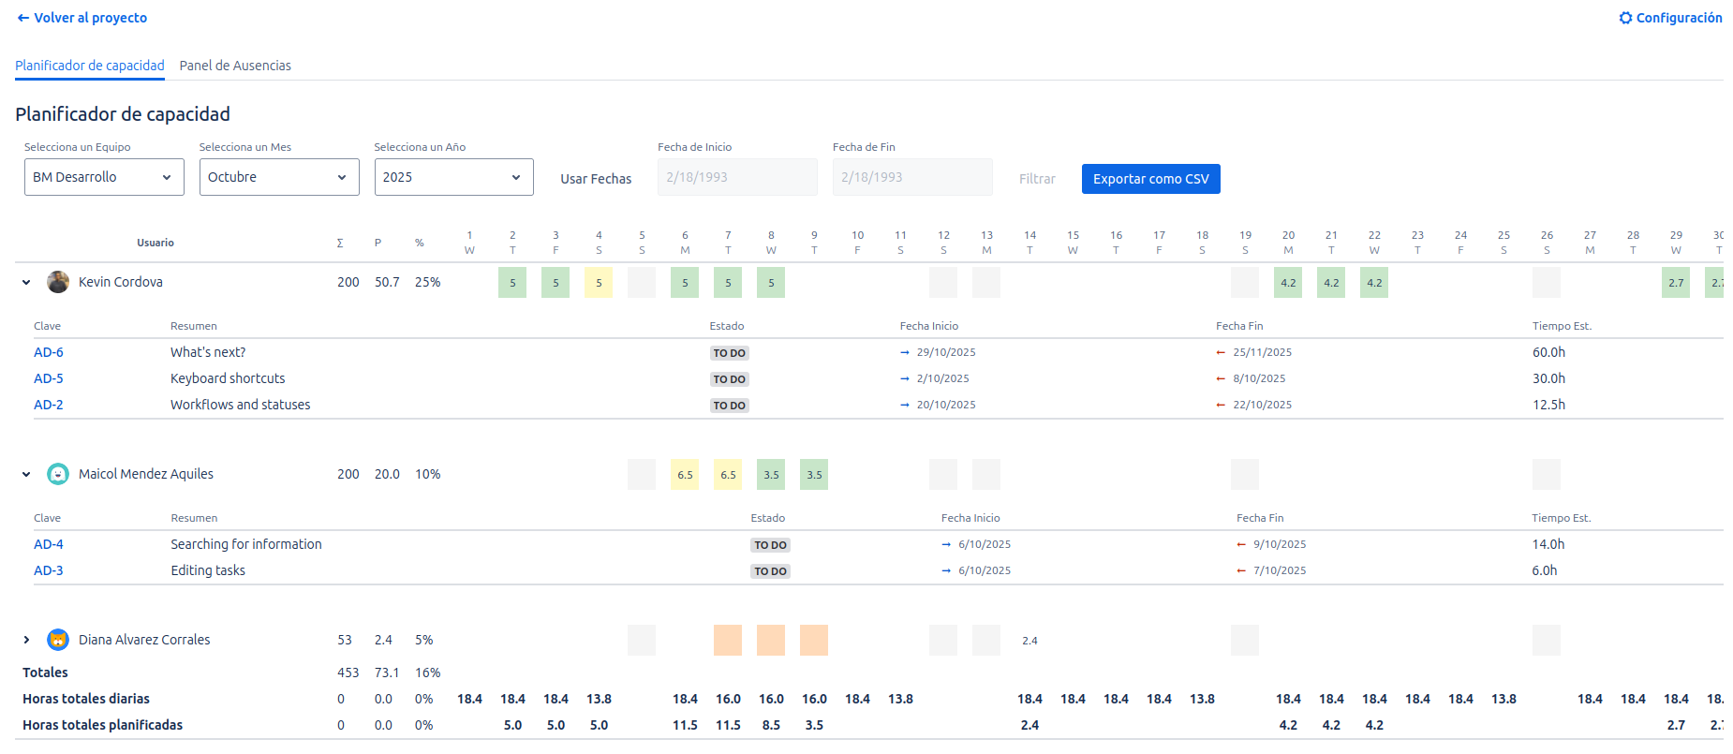Expand Diana Alvarez Corrales' row
Image resolution: width=1733 pixels, height=754 pixels.
coord(26,640)
